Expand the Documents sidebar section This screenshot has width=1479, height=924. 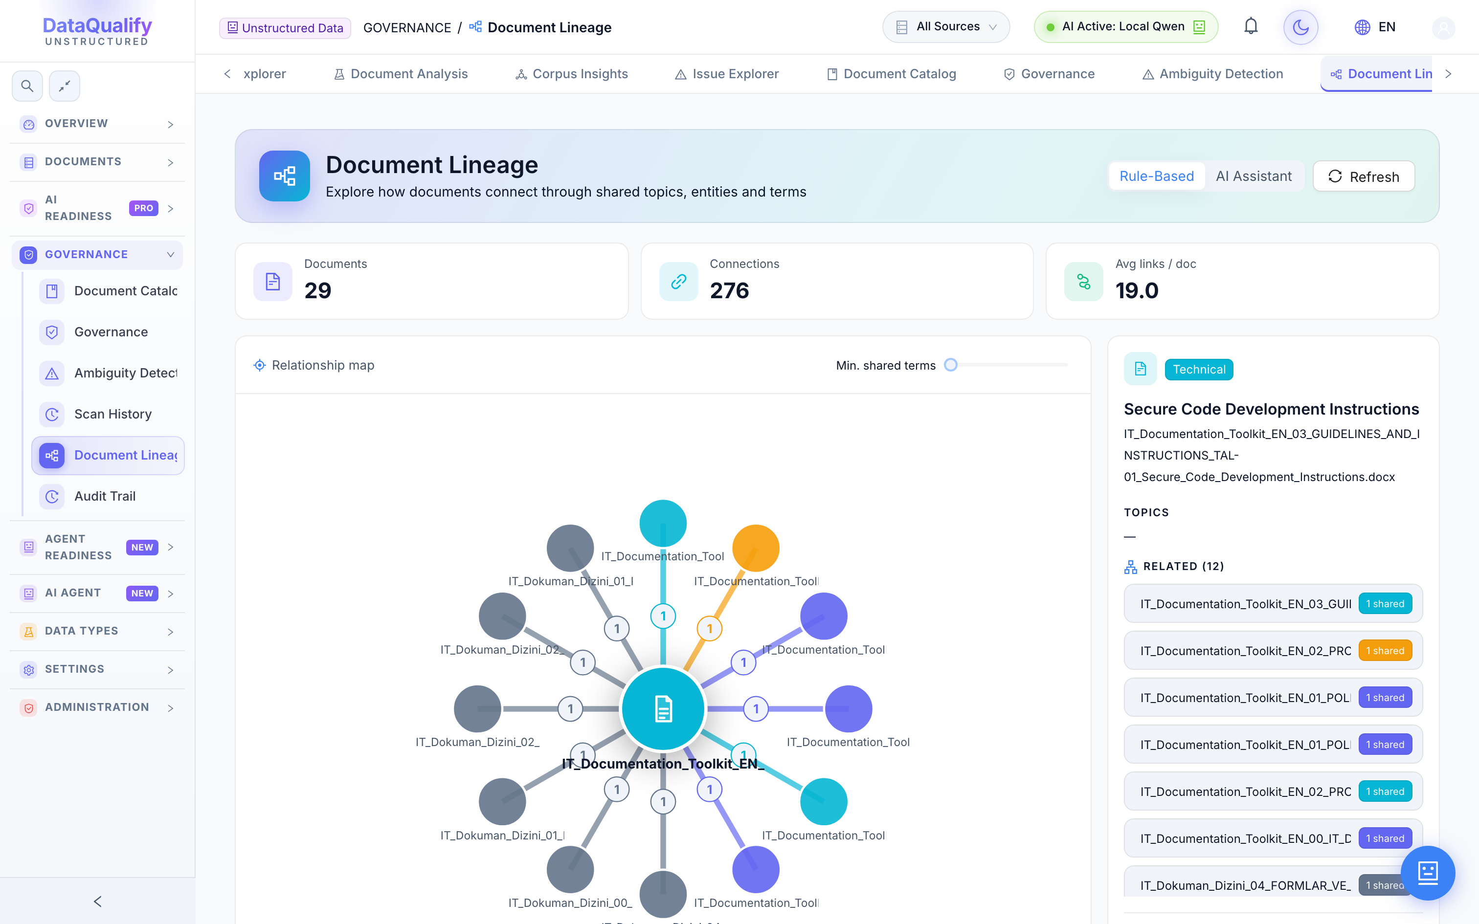tap(97, 162)
